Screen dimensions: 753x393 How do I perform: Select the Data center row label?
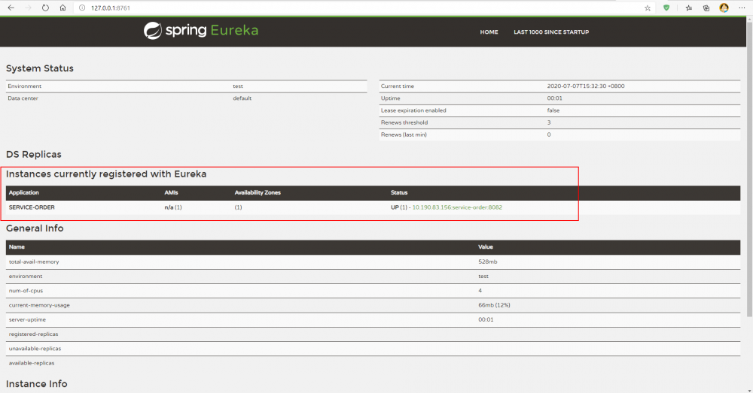(23, 98)
